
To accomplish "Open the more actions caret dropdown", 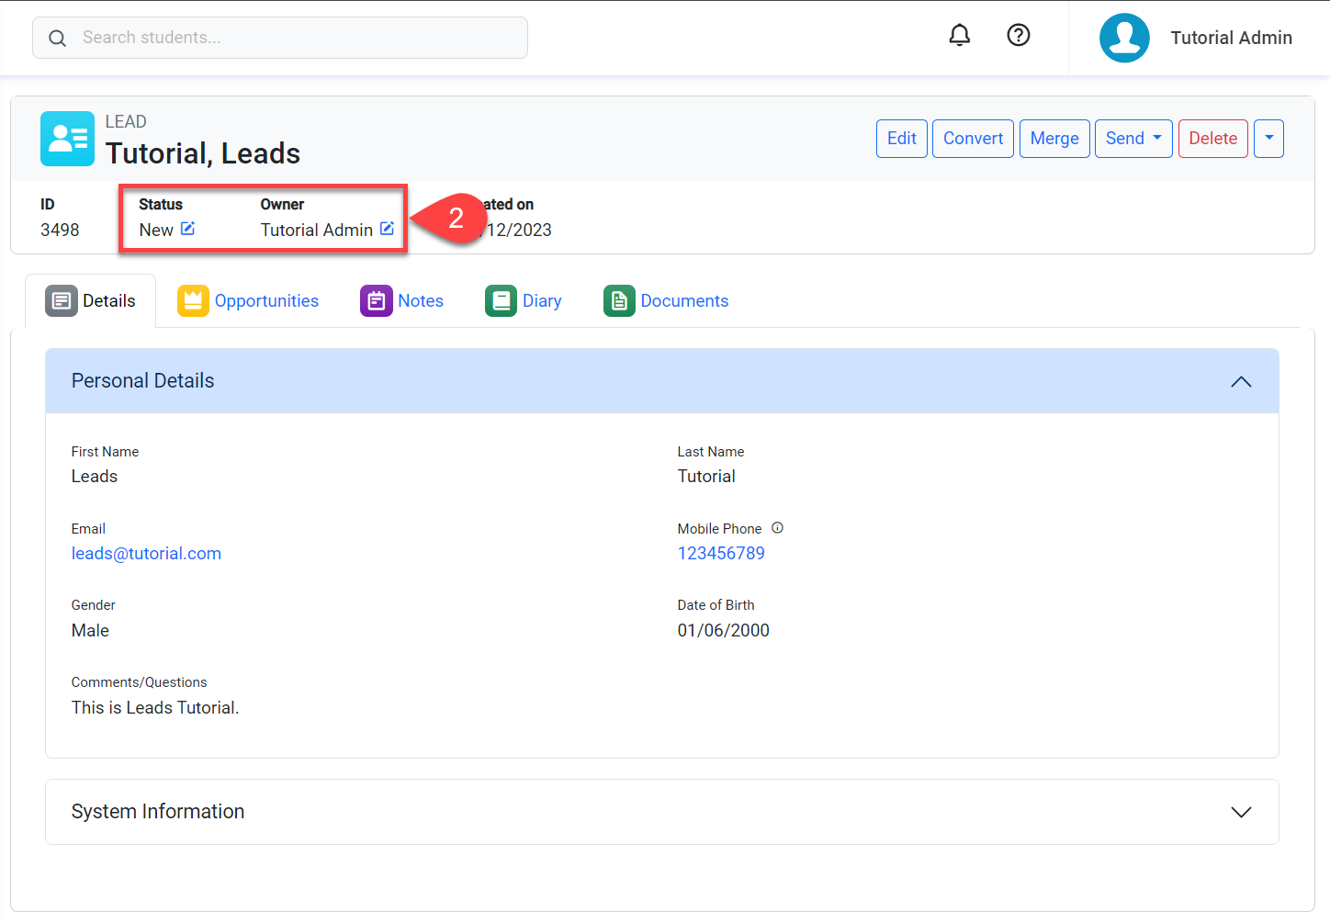I will click(x=1268, y=139).
